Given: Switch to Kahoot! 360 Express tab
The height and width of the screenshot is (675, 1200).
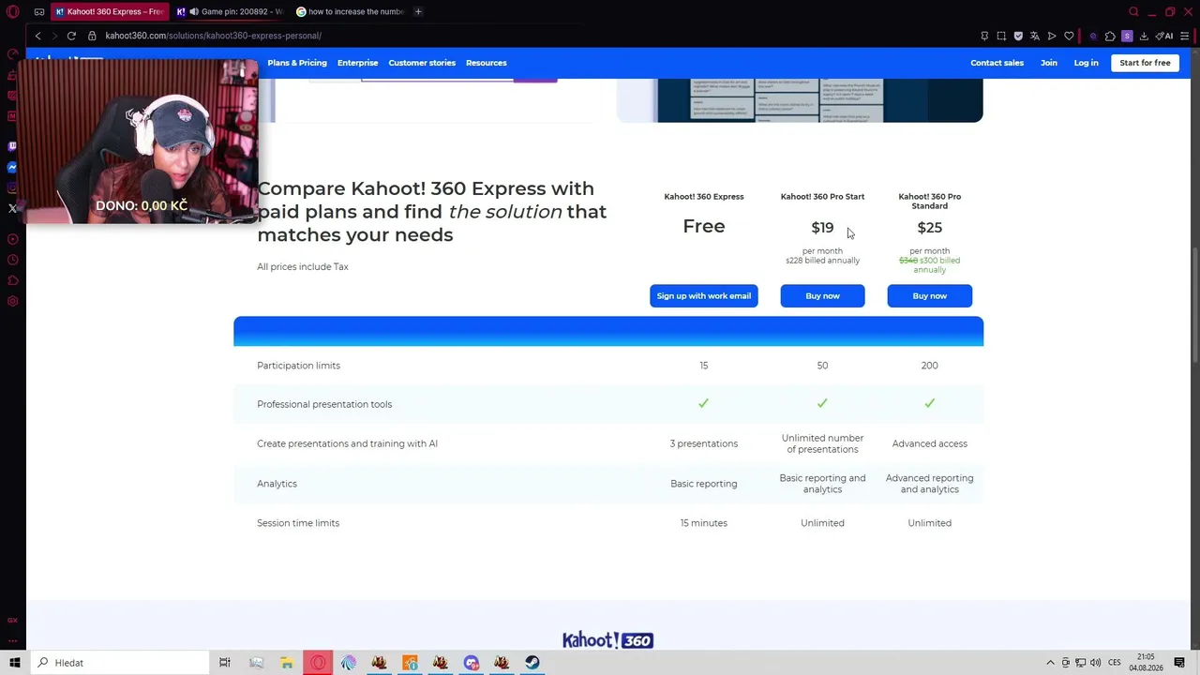Looking at the screenshot, I should [108, 11].
